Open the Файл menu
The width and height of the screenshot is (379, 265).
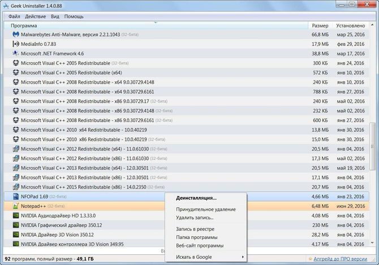[14, 16]
